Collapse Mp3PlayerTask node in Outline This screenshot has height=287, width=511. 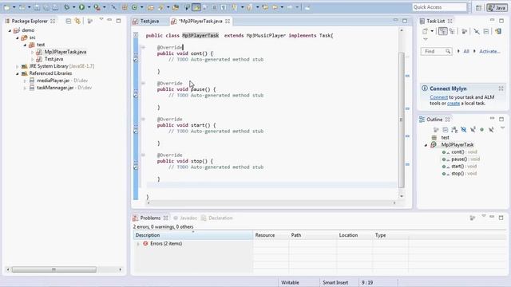click(x=426, y=145)
